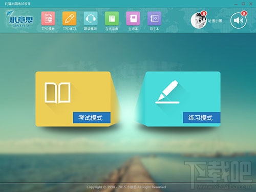Image resolution: width=256 pixels, height=192 pixels.
Task: Click the user avatar picture
Action: tap(198, 20)
